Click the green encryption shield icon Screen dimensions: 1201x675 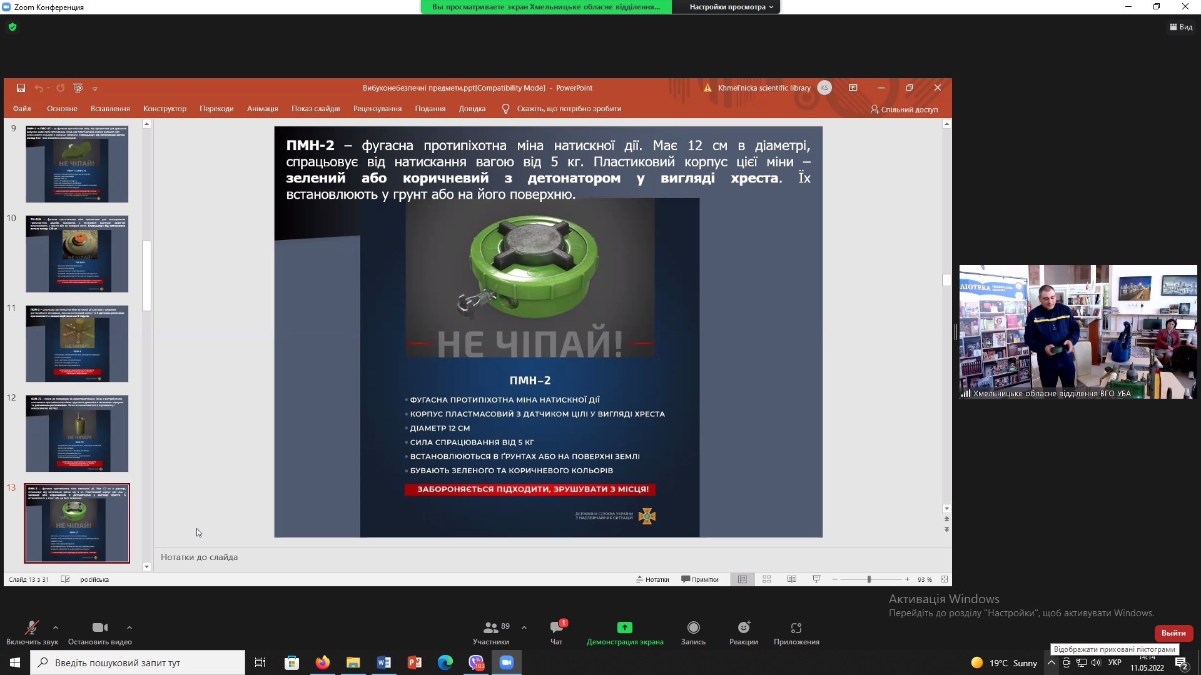13,27
